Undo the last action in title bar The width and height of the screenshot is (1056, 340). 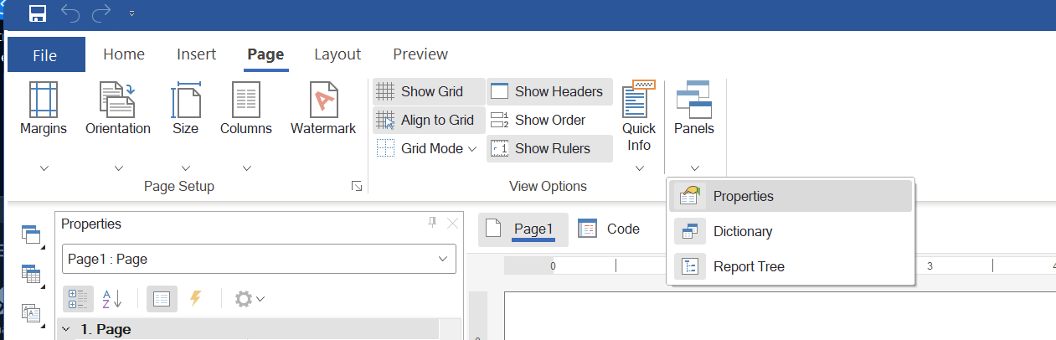pyautogui.click(x=71, y=13)
